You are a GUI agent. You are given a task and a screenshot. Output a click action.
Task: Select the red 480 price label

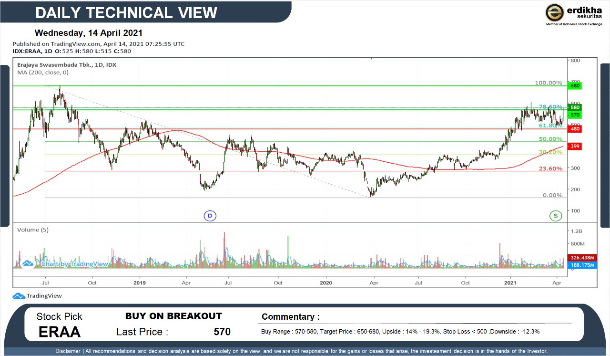(575, 129)
